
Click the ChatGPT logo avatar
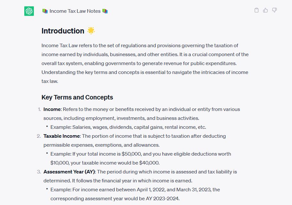pyautogui.click(x=29, y=11)
